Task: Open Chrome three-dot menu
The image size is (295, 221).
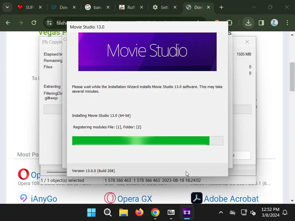Action: click(x=287, y=23)
